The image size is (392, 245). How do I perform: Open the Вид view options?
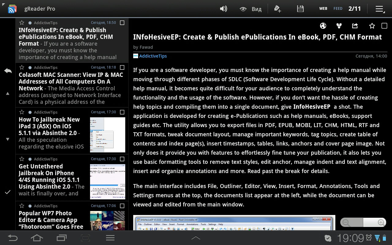(257, 9)
